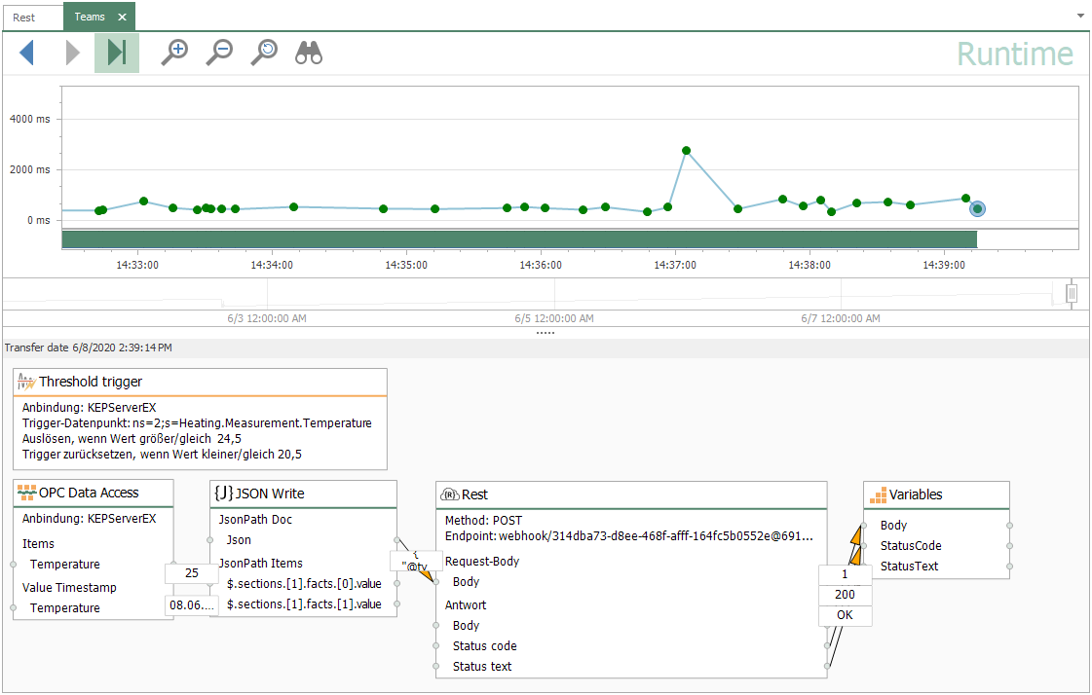
Task: Toggle the jump-to-latest arrow button
Action: [117, 53]
